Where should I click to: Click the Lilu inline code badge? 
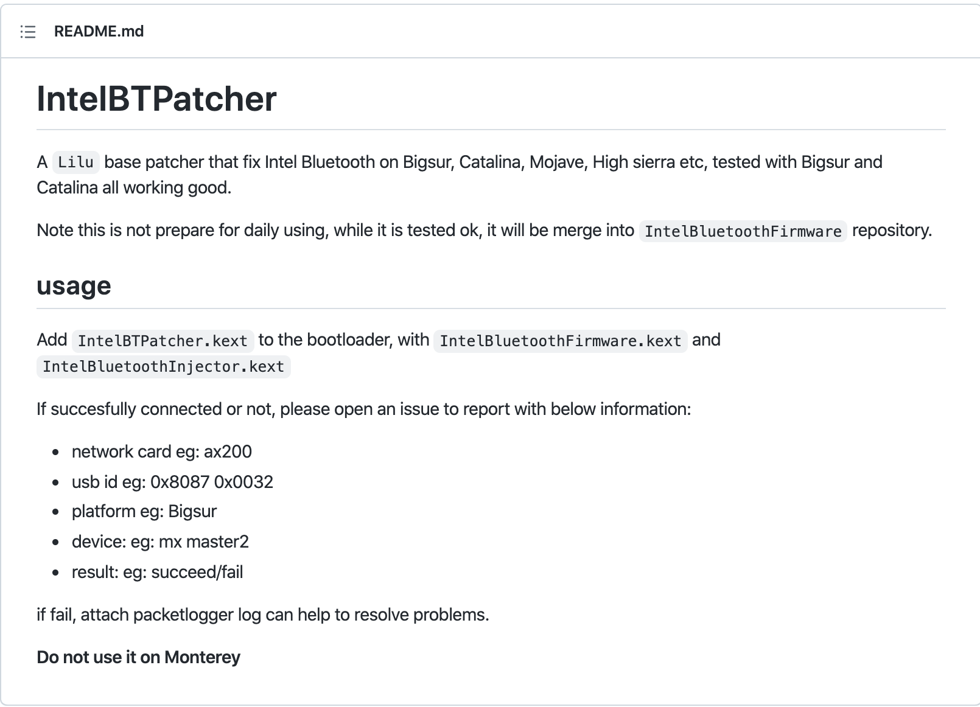click(75, 162)
